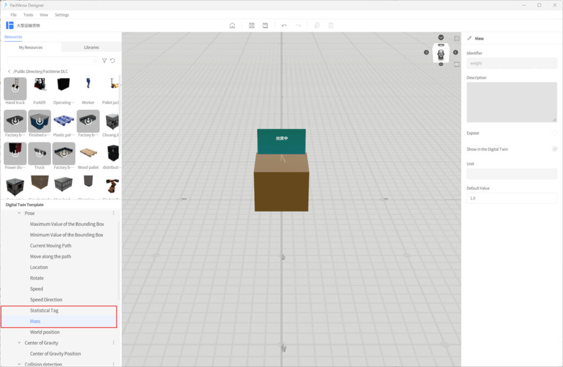
Task: Open the Settings menu
Action: tap(62, 15)
